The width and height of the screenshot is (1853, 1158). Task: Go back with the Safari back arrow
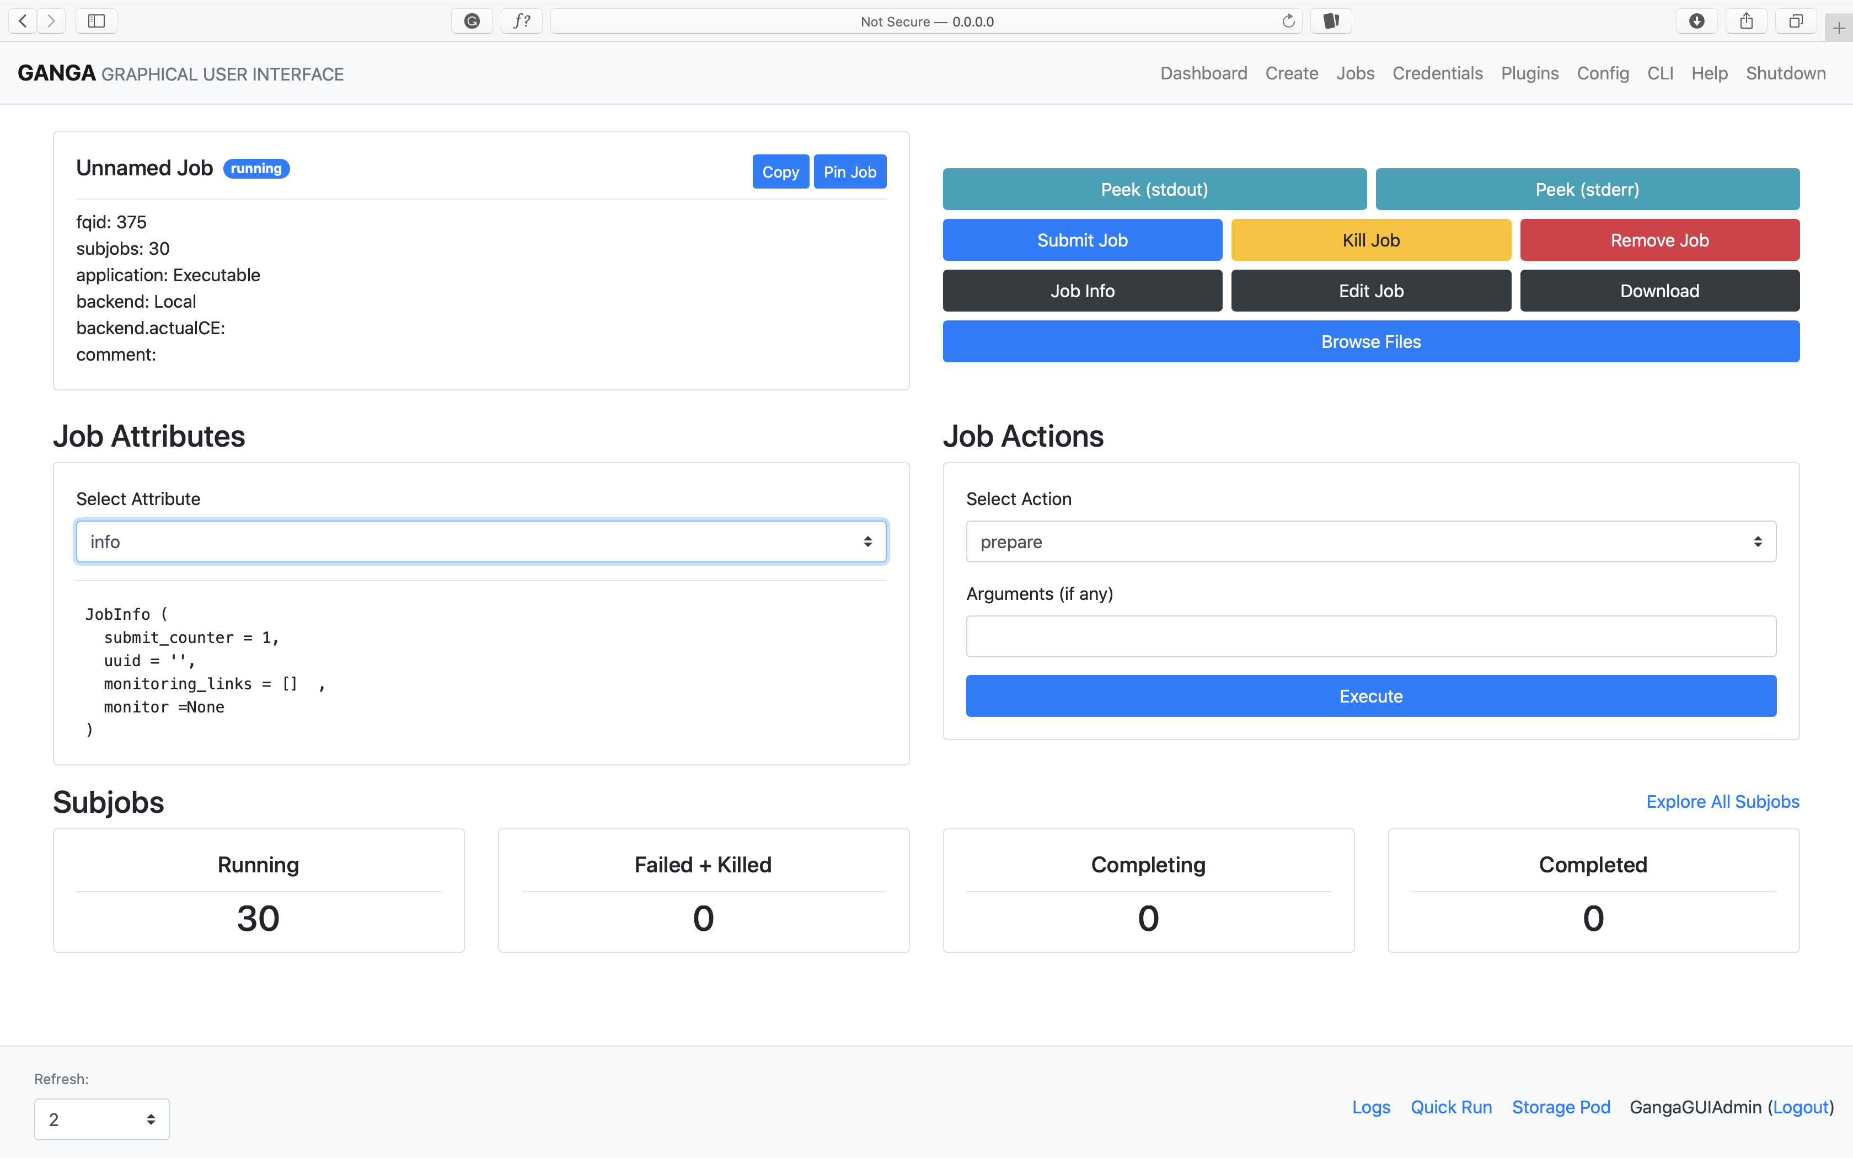point(23,21)
